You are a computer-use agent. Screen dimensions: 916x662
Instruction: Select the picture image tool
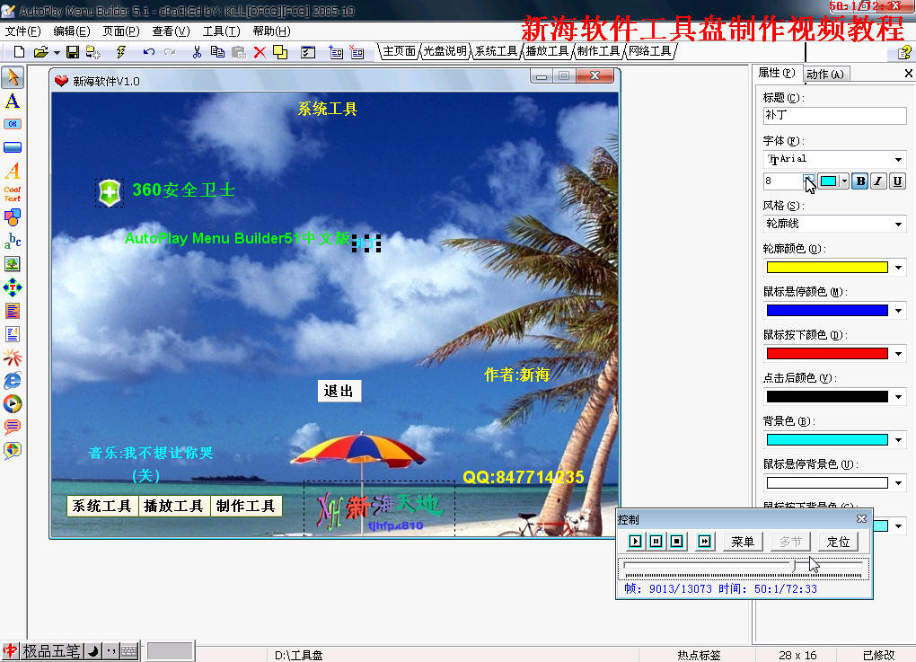click(x=13, y=263)
